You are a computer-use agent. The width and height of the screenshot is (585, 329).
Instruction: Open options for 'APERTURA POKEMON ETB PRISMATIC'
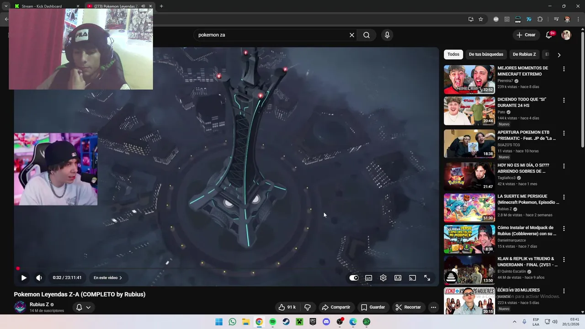564,133
